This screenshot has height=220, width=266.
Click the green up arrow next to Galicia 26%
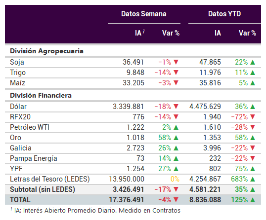tap(176, 148)
